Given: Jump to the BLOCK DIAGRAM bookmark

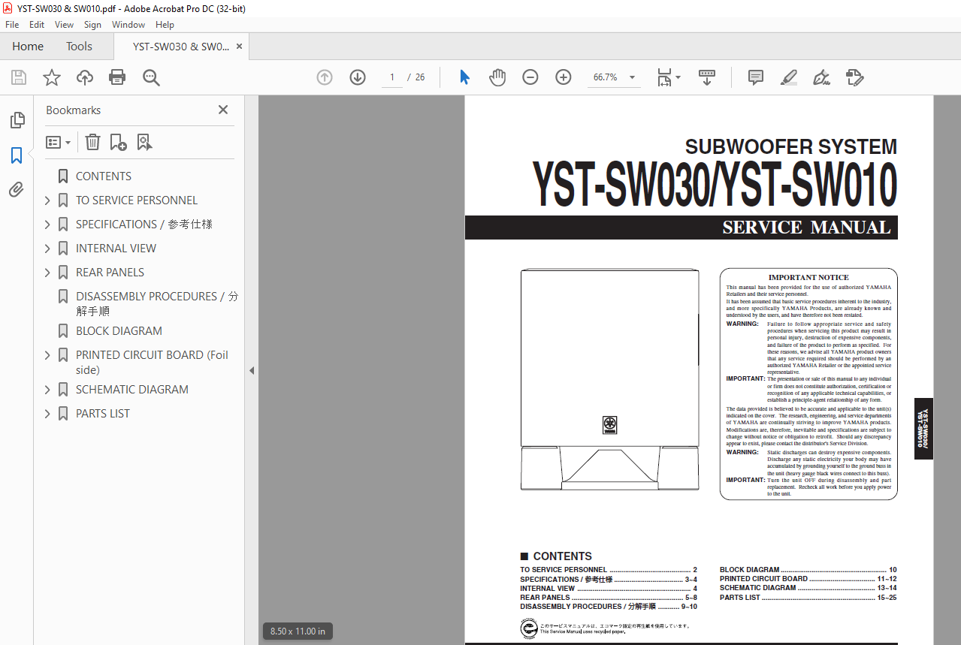Looking at the screenshot, I should tap(119, 331).
